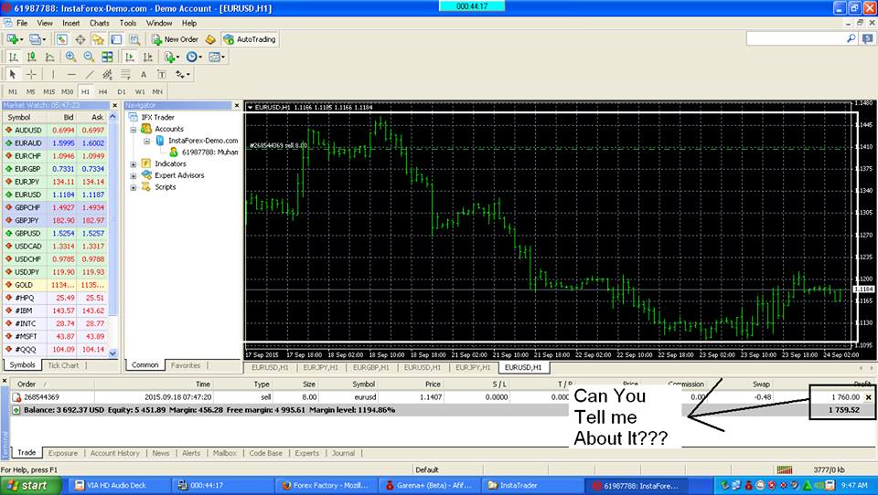Open the Favorites navigator tab
878x495 pixels.
(x=186, y=365)
